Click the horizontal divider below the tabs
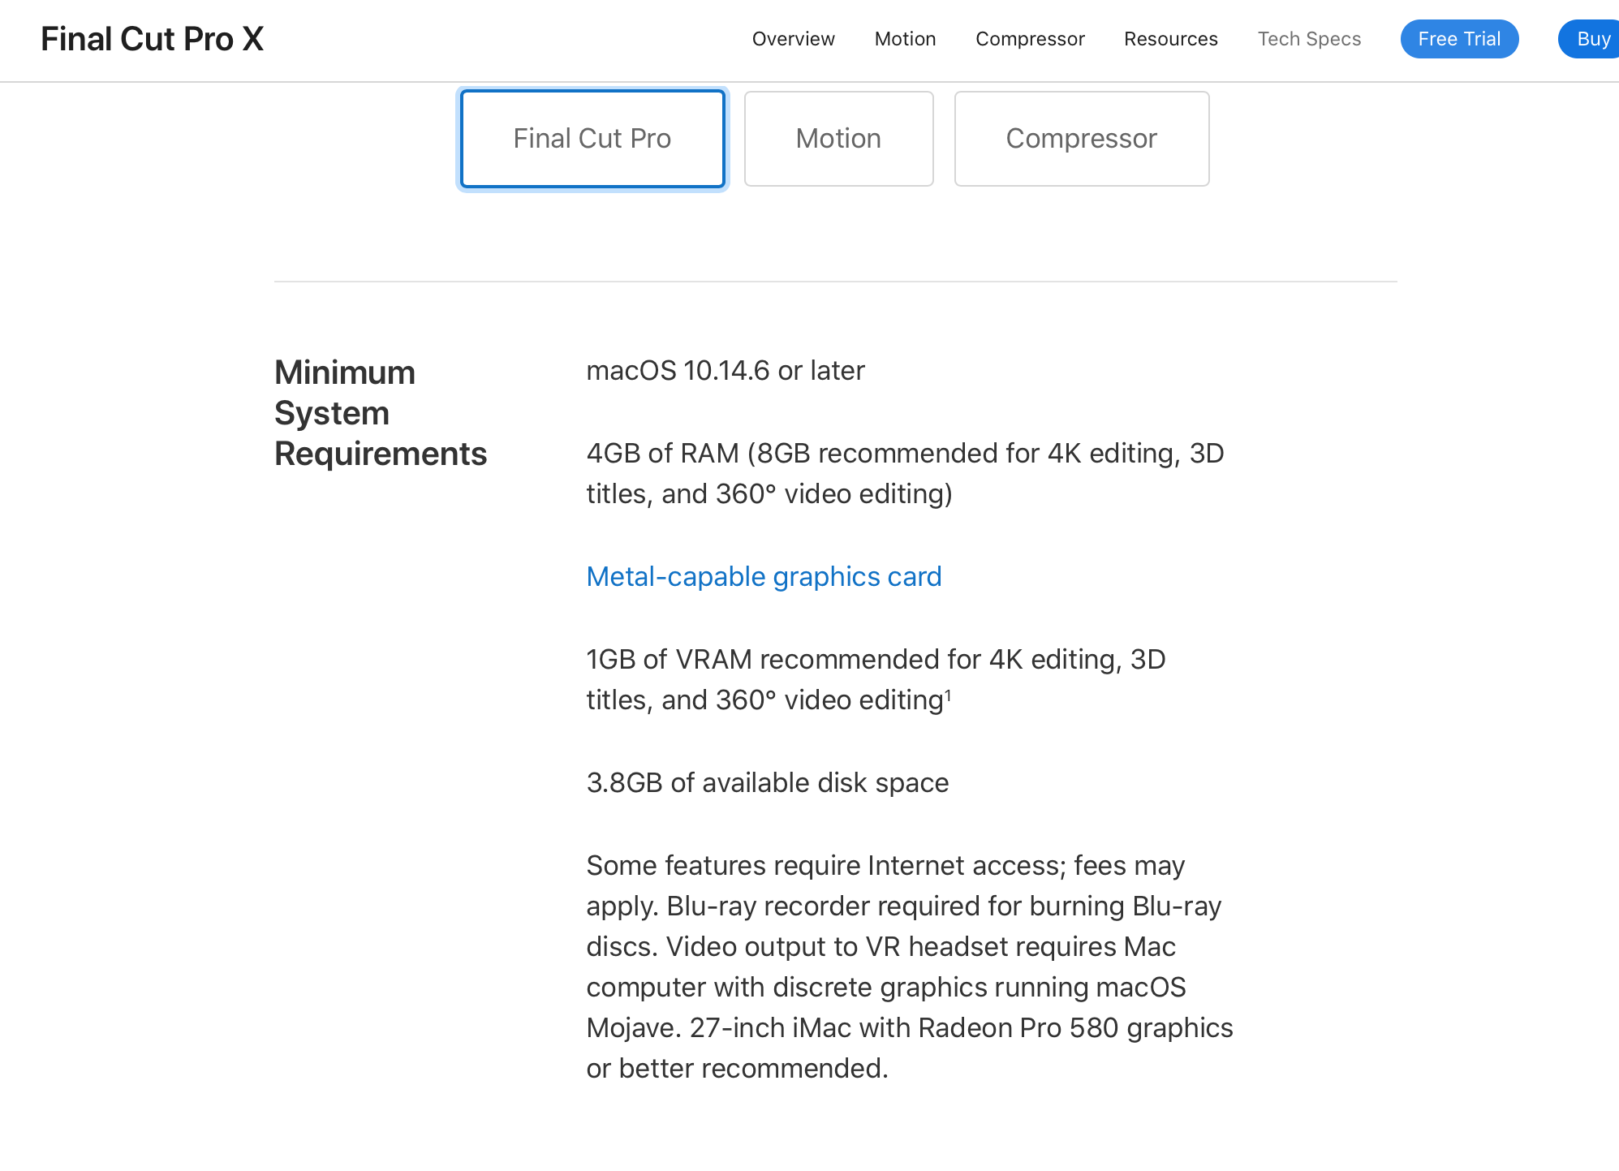This screenshot has height=1171, width=1619. [835, 282]
